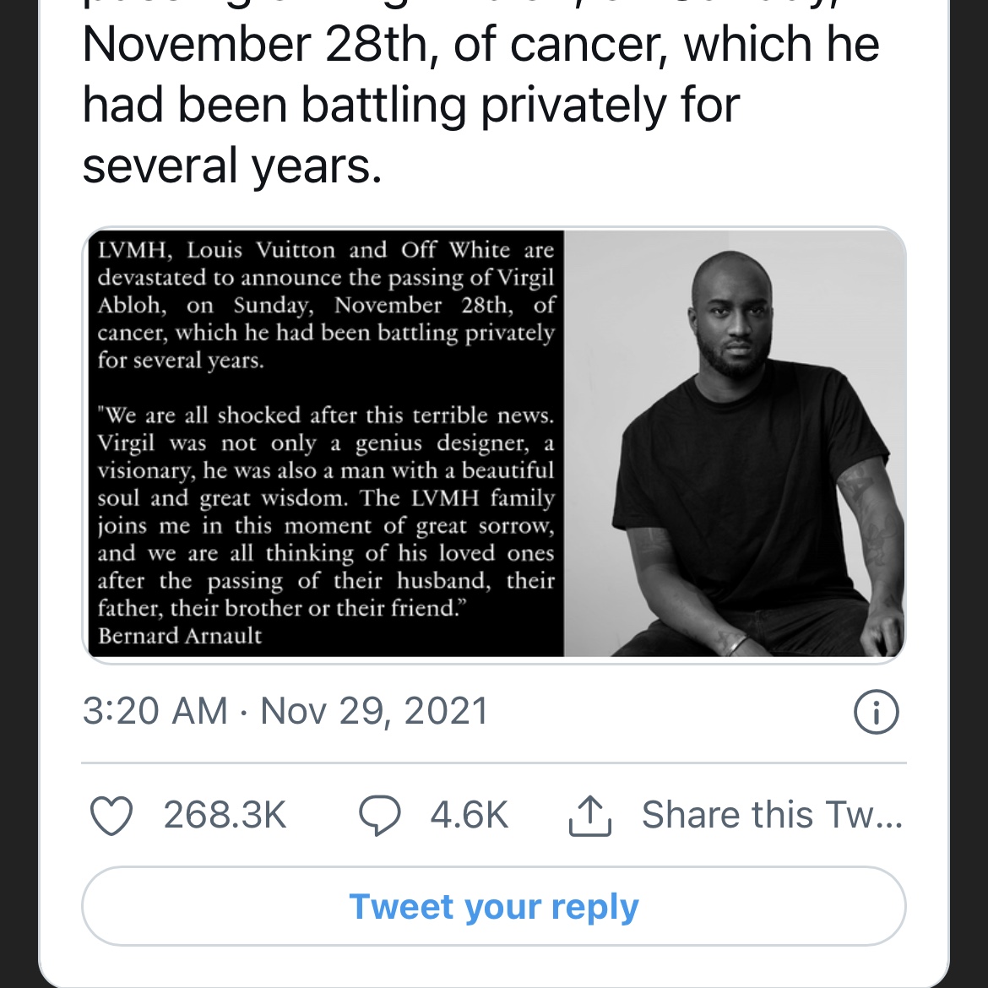Open the Share this Tweet link
This screenshot has width=988, height=988.
click(772, 814)
